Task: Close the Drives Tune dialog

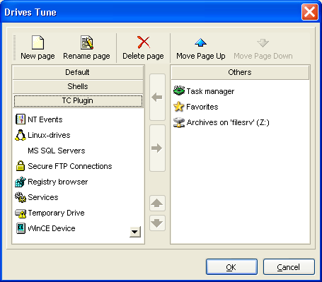Action: tap(309, 12)
